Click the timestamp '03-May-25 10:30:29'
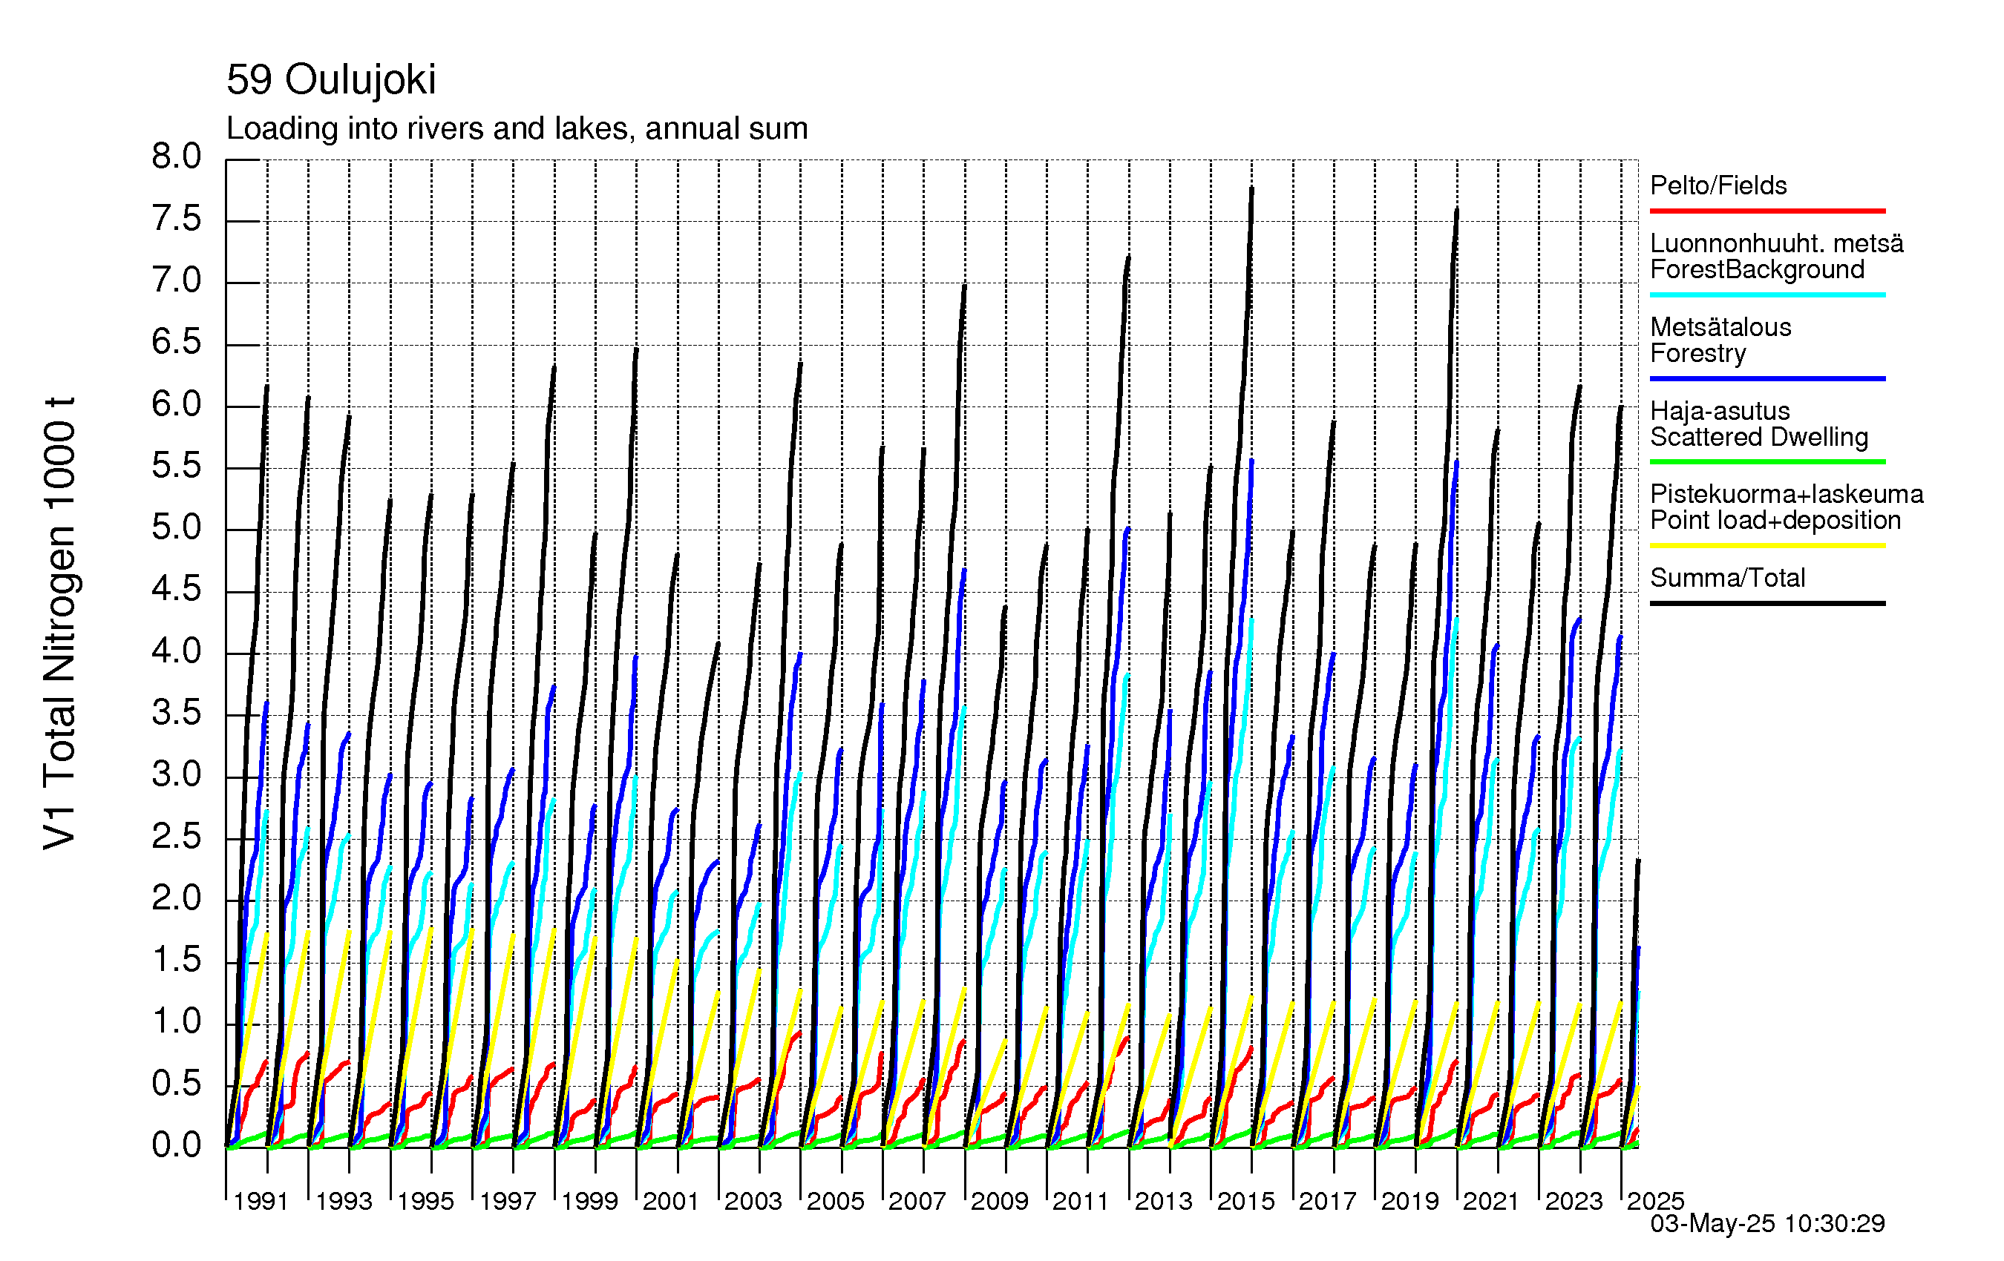Viewport: 2004px width, 1261px height. point(1766,1224)
